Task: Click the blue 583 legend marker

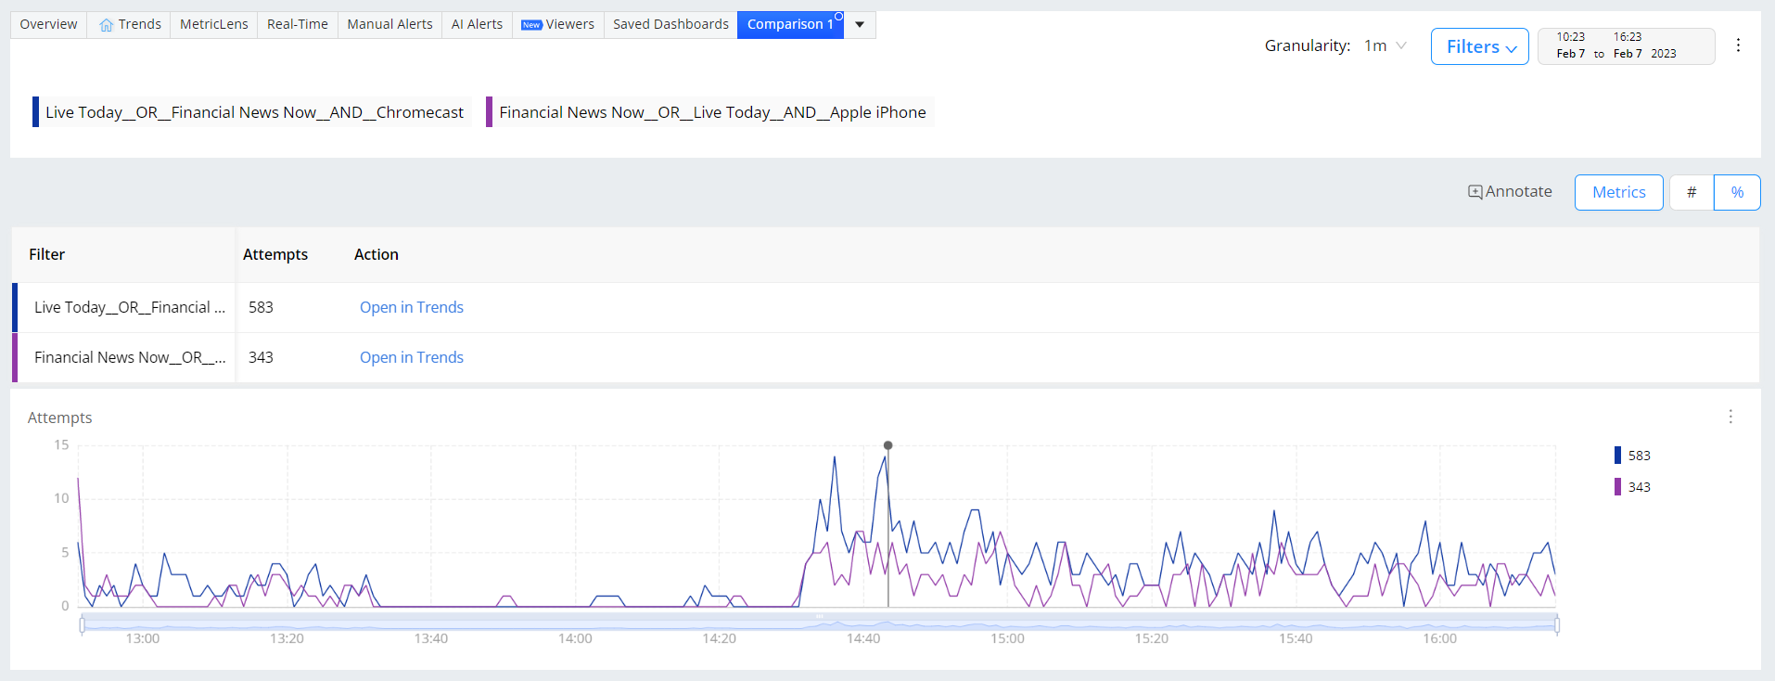Action: [x=1618, y=456]
